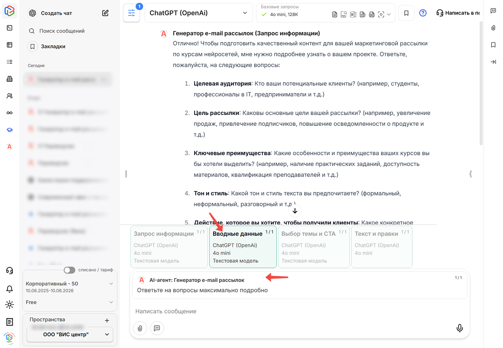Click the Написать в поддержку button
This screenshot has width=503, height=348.
click(x=458, y=13)
